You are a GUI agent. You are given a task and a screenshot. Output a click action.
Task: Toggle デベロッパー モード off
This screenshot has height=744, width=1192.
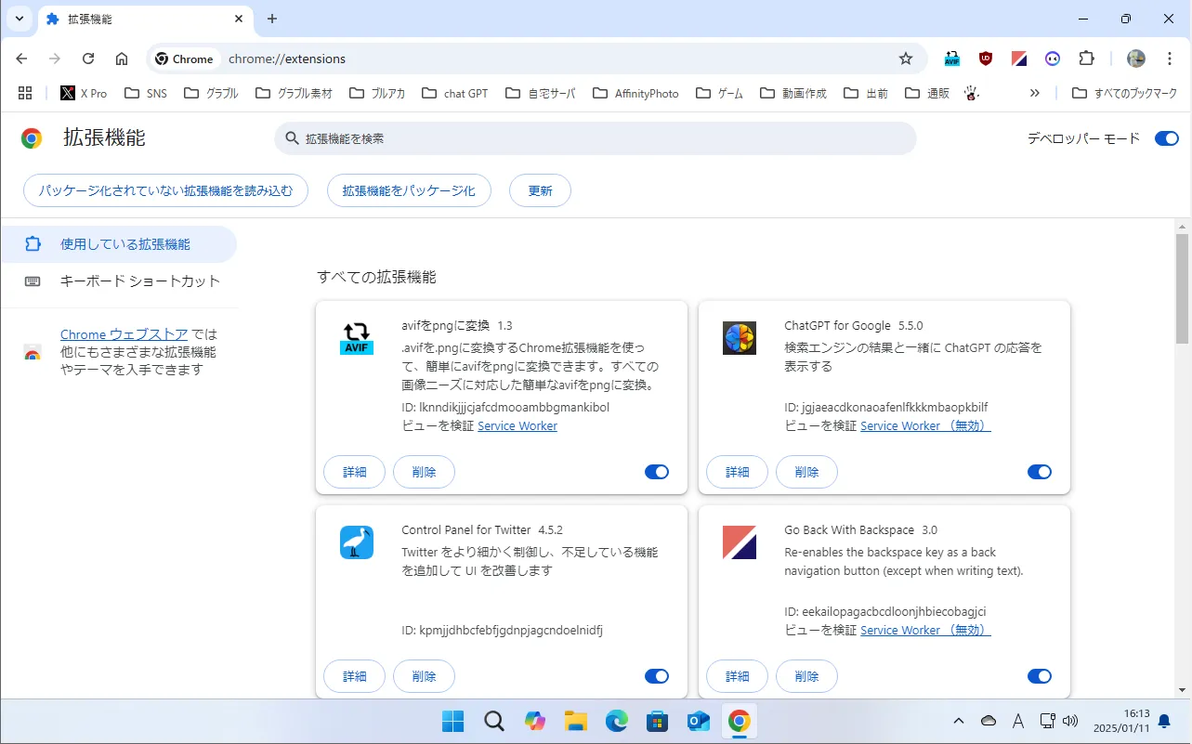click(x=1166, y=138)
